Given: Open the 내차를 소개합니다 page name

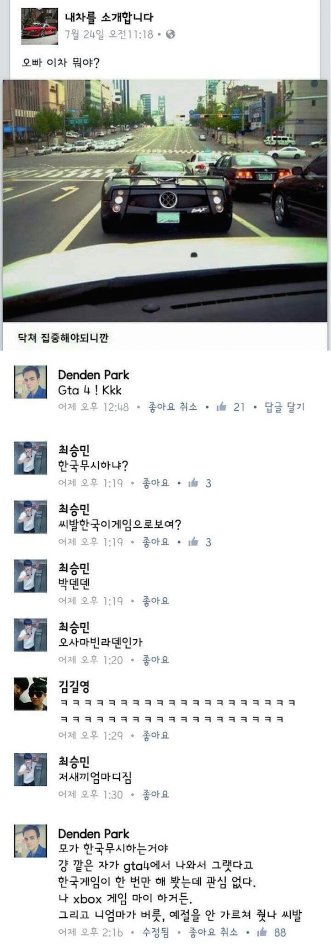Looking at the screenshot, I should point(109,18).
